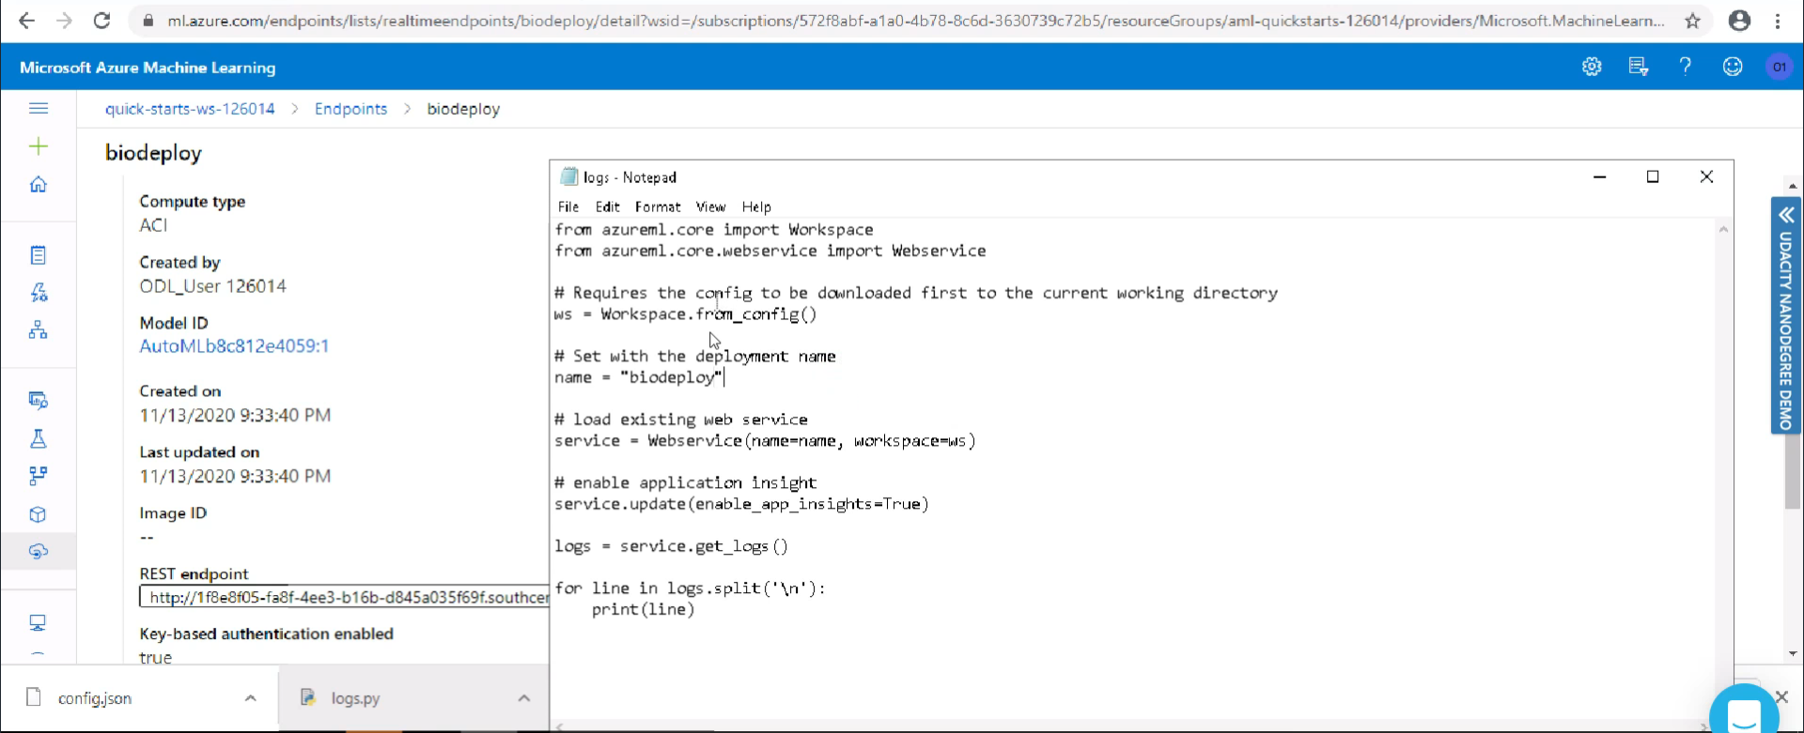Open the downloaded config.json file
Viewport: 1804px width, 733px height.
(94, 698)
